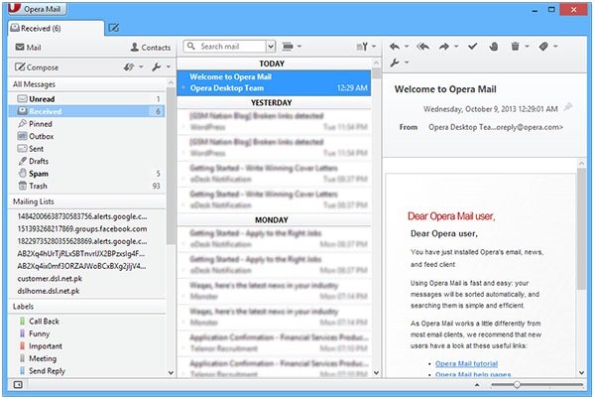Expand the list view layout dropdown arrow
595x399 pixels.
pos(299,47)
